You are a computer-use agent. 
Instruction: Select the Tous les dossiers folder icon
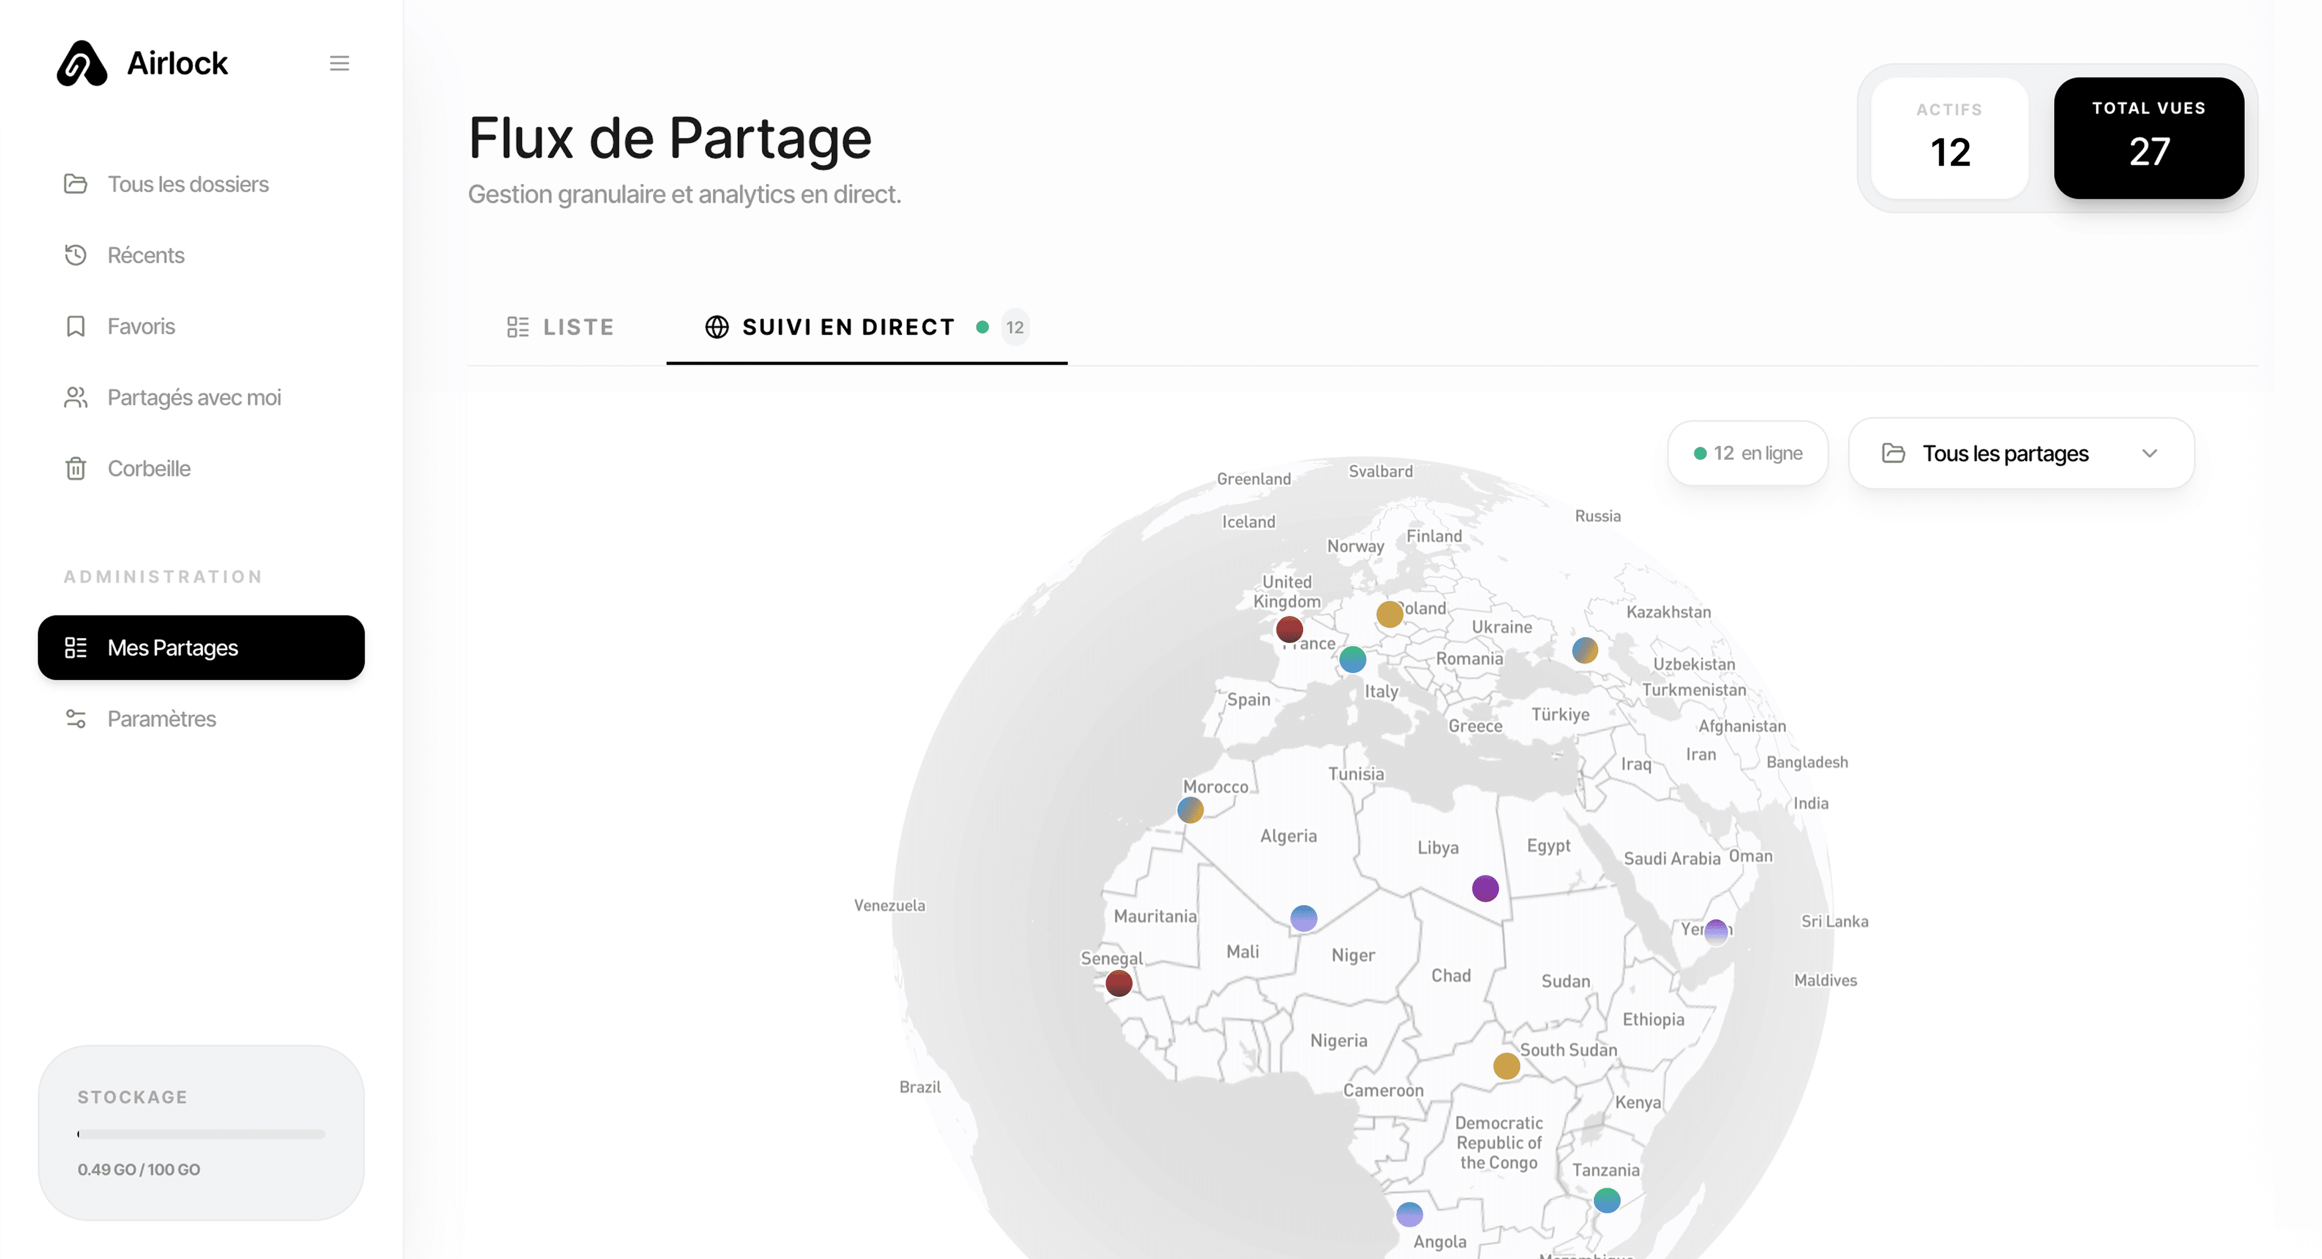coord(77,184)
